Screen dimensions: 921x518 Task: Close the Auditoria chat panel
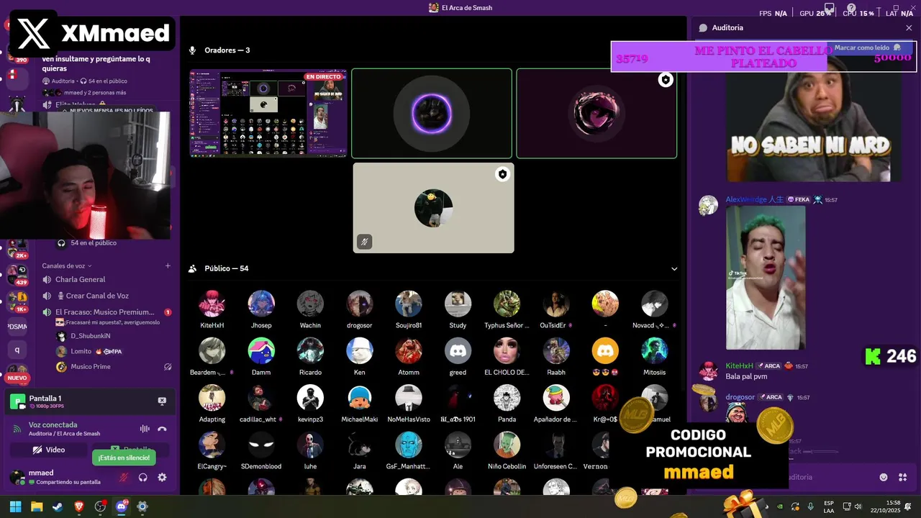click(909, 27)
